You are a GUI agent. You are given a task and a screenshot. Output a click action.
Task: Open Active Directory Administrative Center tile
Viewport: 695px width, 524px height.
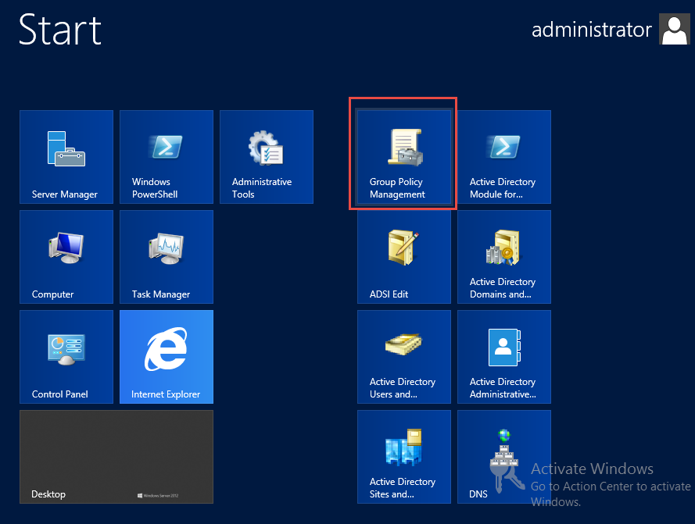point(504,357)
